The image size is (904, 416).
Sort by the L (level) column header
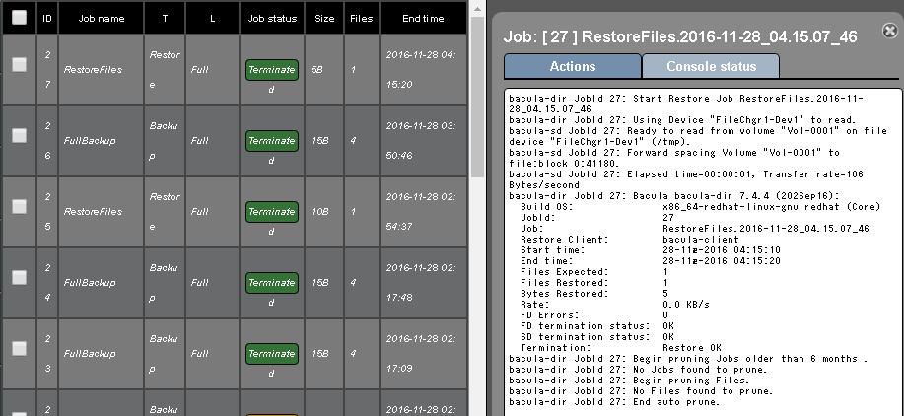pyautogui.click(x=212, y=18)
